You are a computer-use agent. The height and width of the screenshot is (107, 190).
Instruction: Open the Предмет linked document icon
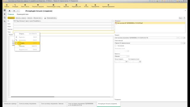(x=184, y=38)
